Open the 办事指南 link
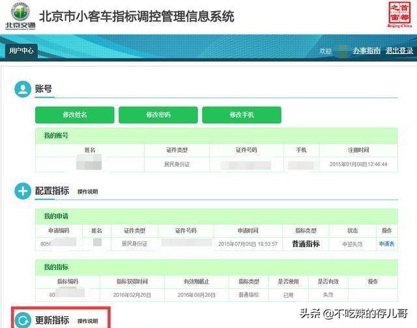The width and height of the screenshot is (417, 328). [367, 51]
